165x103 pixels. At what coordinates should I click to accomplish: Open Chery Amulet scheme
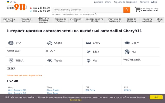coord(53,90)
